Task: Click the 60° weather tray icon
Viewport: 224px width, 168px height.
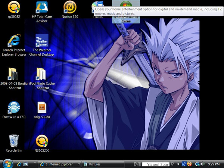Action: tap(184, 164)
